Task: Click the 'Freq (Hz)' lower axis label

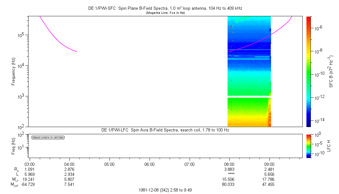Action: point(13,145)
